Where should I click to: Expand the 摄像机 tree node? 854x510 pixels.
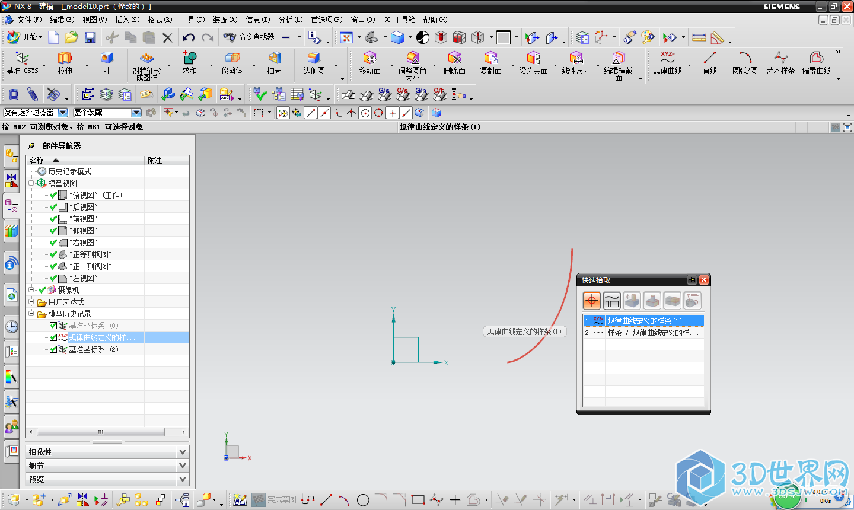(x=31, y=290)
